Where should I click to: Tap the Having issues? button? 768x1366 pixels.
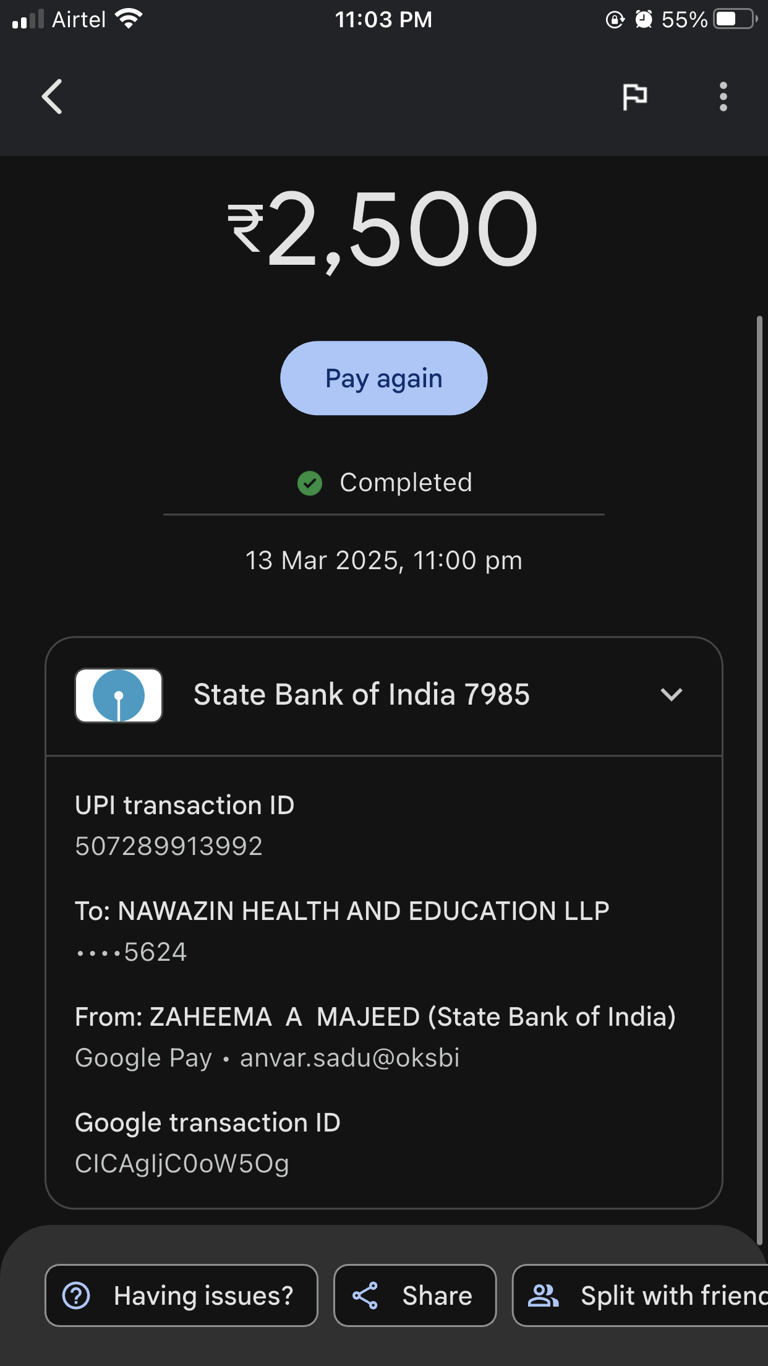click(182, 1295)
